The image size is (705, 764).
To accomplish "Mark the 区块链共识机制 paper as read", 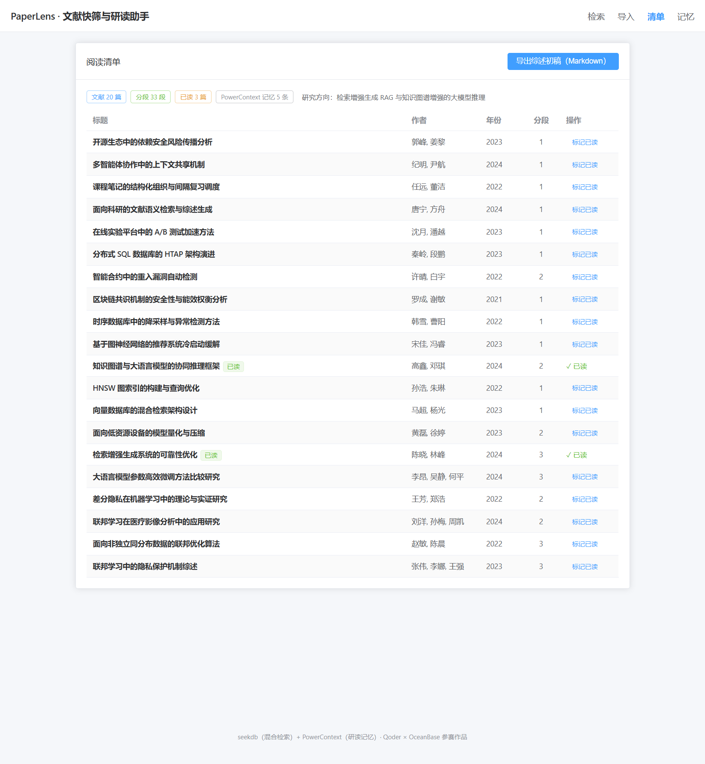I will coord(584,299).
